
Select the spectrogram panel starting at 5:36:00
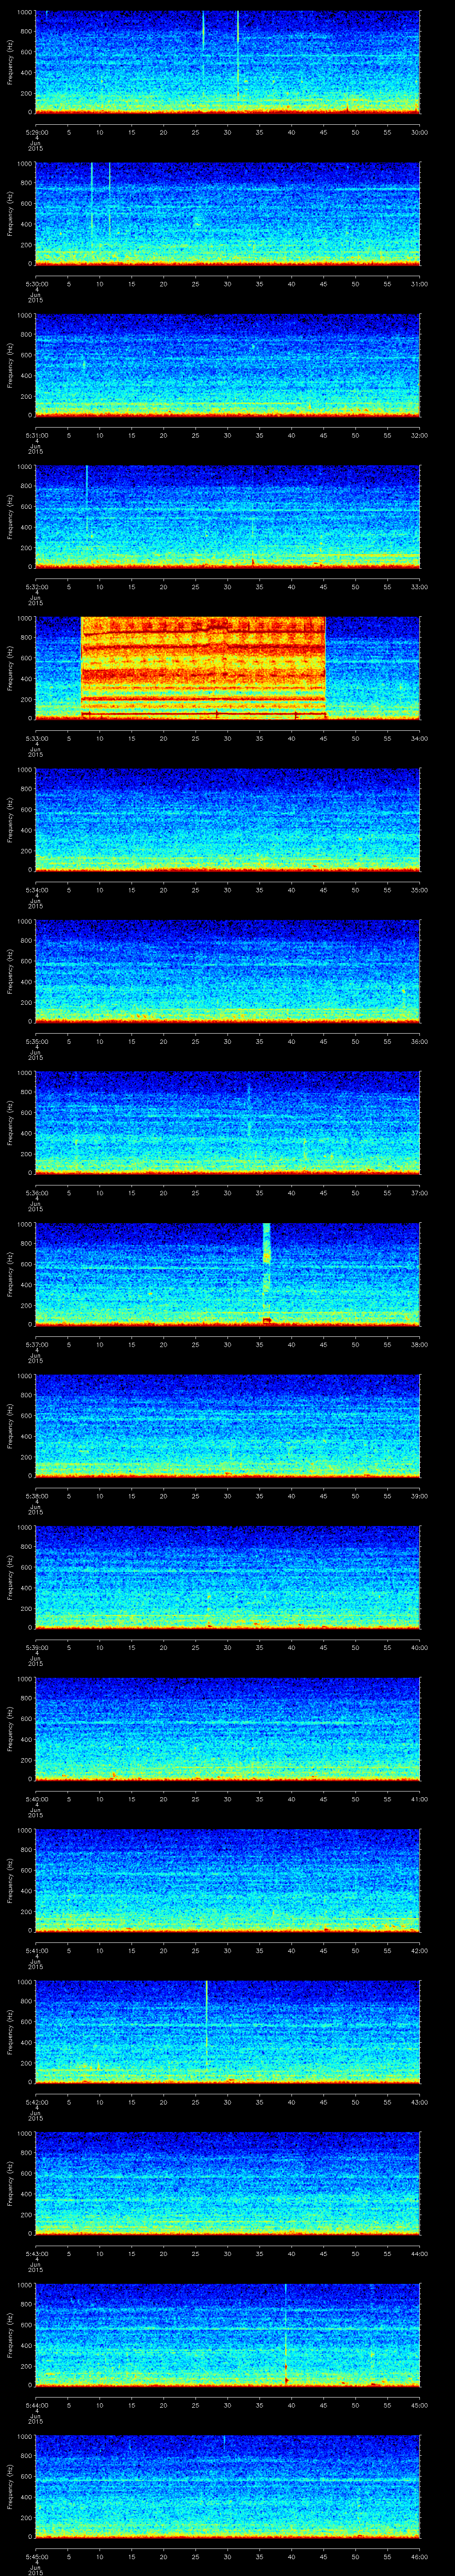pos(228,1122)
